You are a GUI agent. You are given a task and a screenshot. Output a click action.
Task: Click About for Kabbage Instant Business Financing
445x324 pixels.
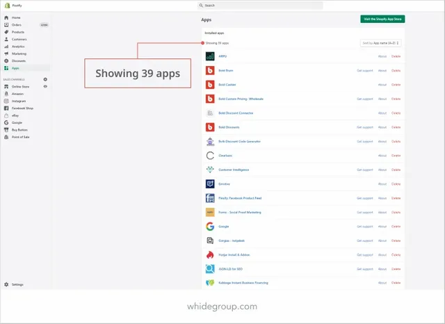[x=382, y=283]
